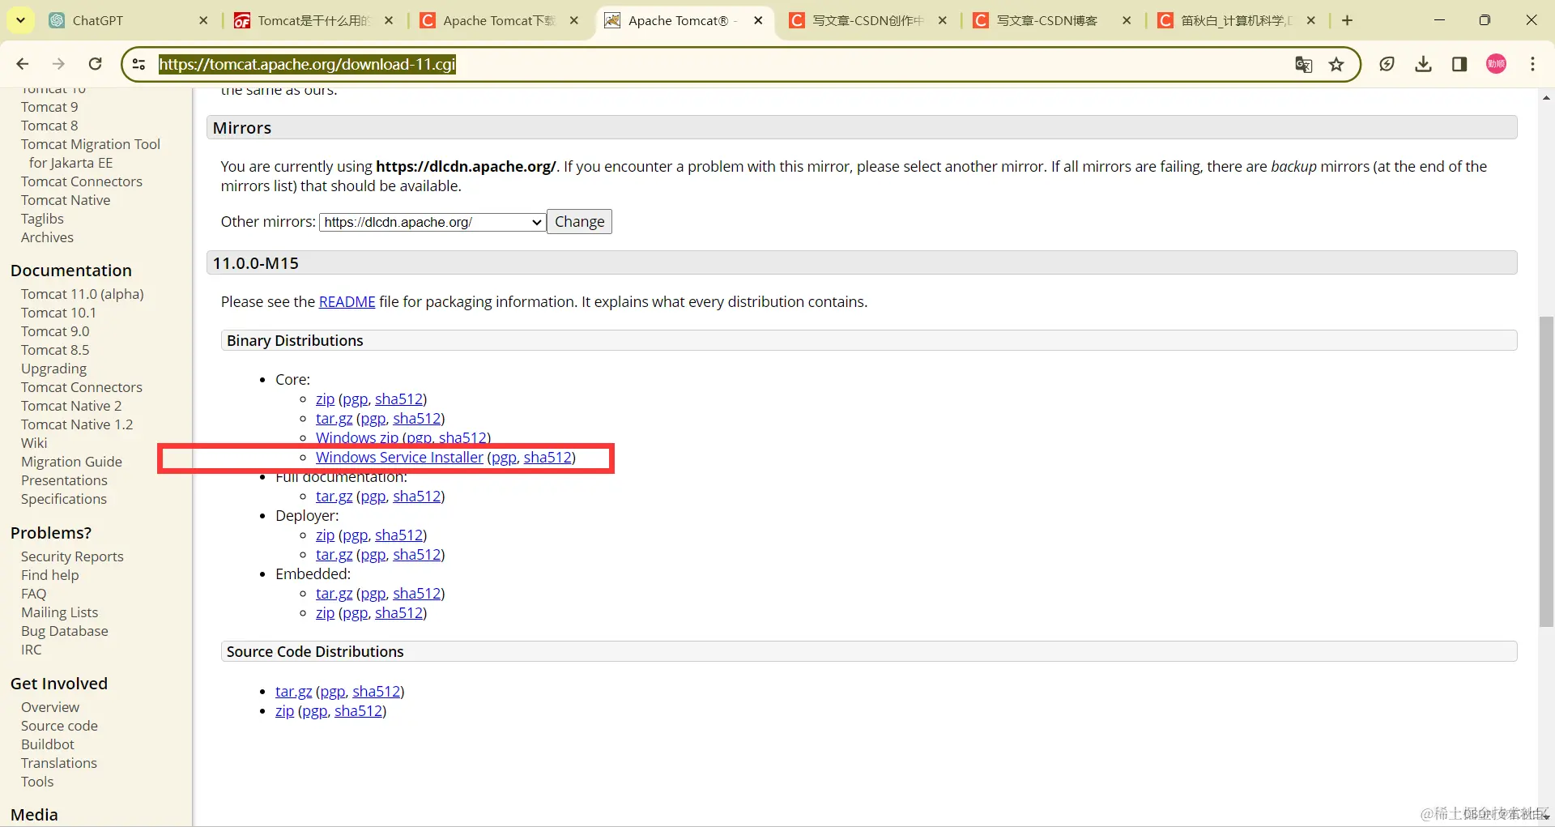The width and height of the screenshot is (1555, 827).
Task: Open the Taglibs sidebar link
Action: click(42, 219)
